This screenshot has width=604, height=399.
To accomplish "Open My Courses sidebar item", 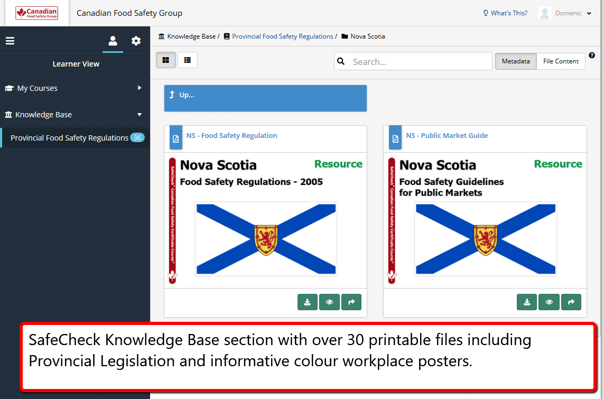I will coord(75,88).
